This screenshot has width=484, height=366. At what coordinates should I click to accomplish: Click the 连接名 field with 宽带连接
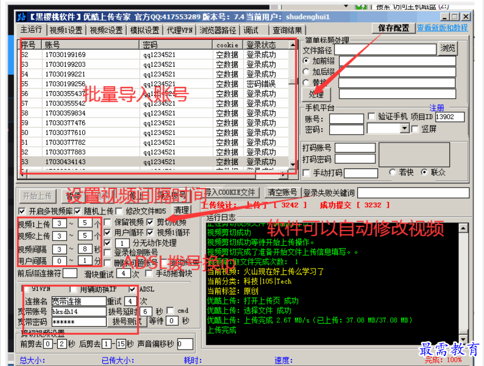pyautogui.click(x=78, y=301)
